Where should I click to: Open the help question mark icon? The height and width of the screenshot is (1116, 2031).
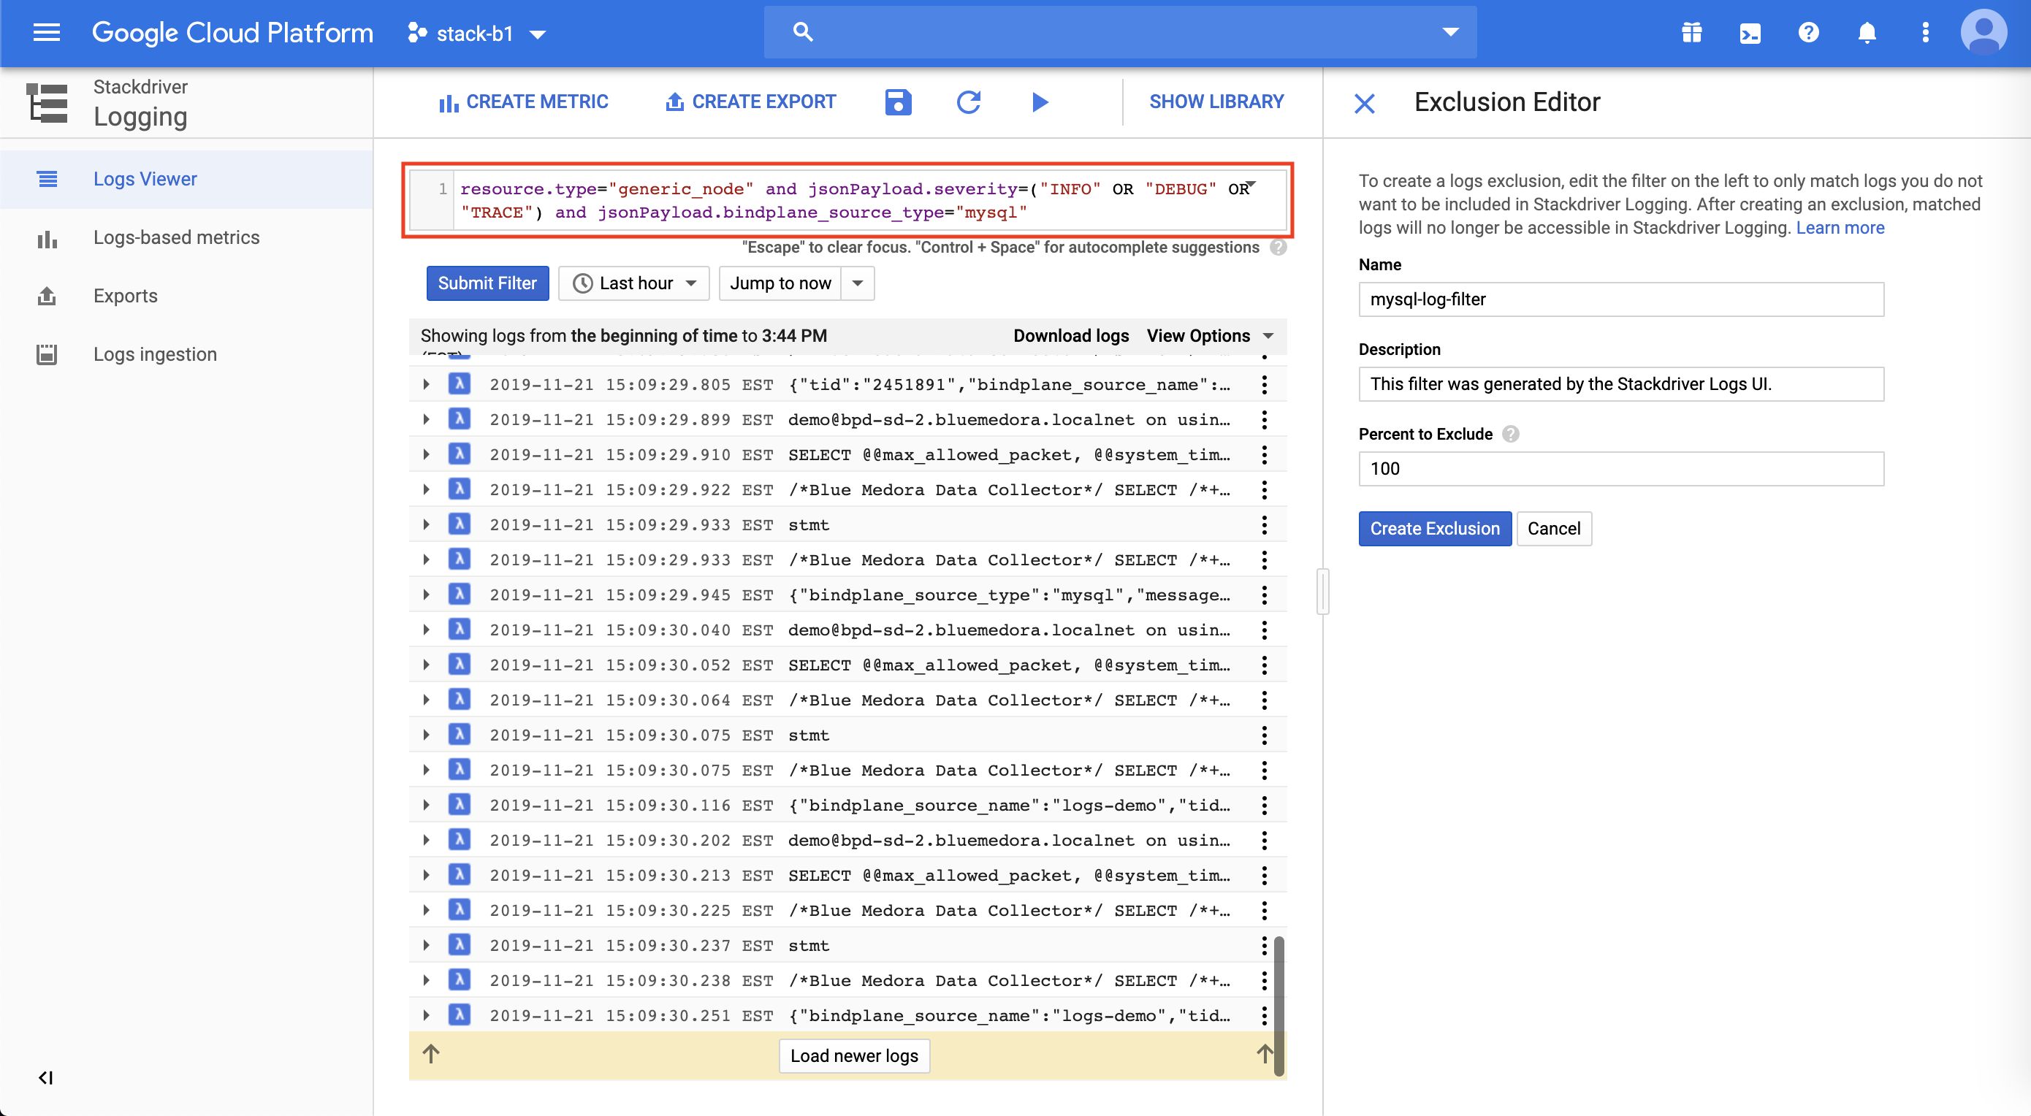[1808, 33]
